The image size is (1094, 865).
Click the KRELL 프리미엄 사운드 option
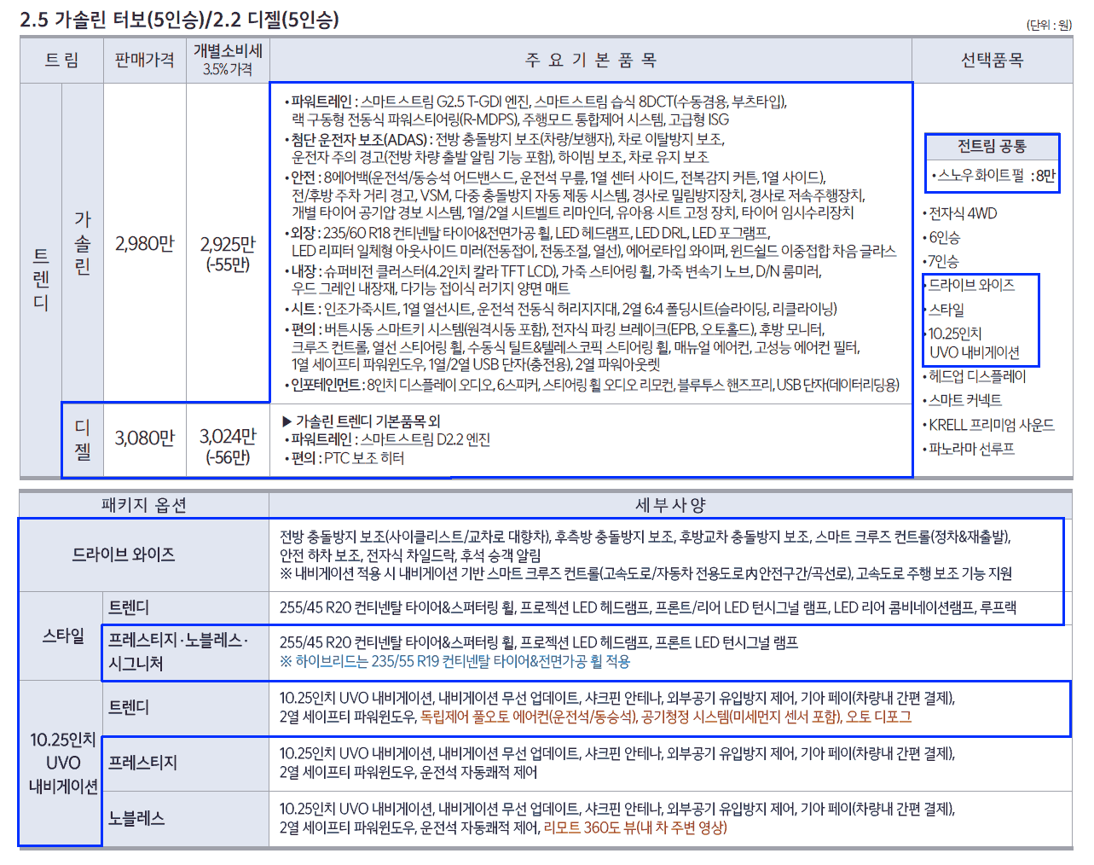point(989,425)
